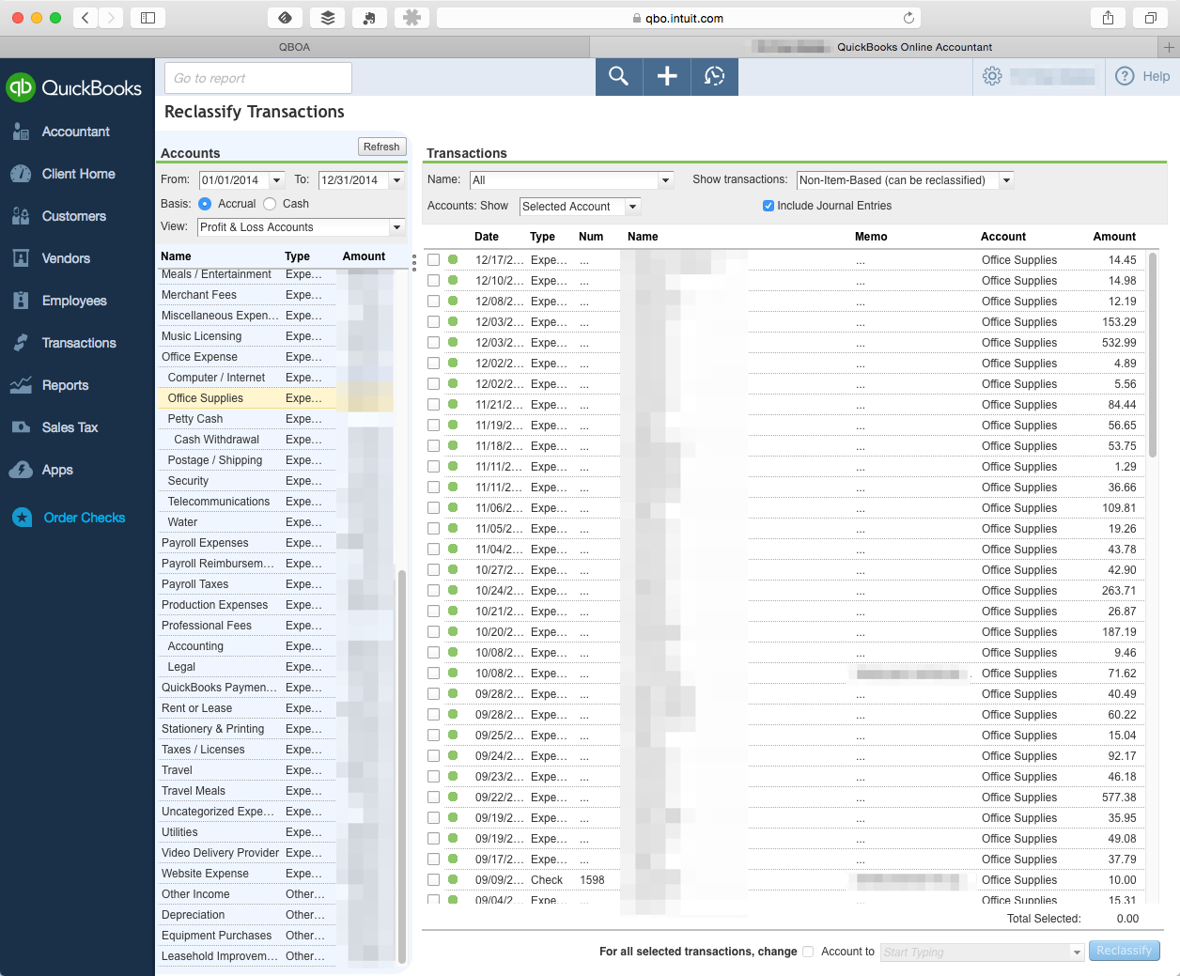Screen dimensions: 1180x976
Task: Select the Cash basis radio button
Action: pyautogui.click(x=270, y=204)
